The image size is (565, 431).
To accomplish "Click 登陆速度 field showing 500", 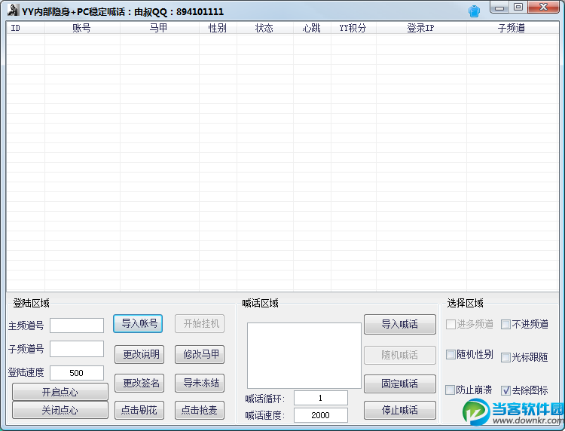I will pyautogui.click(x=77, y=373).
